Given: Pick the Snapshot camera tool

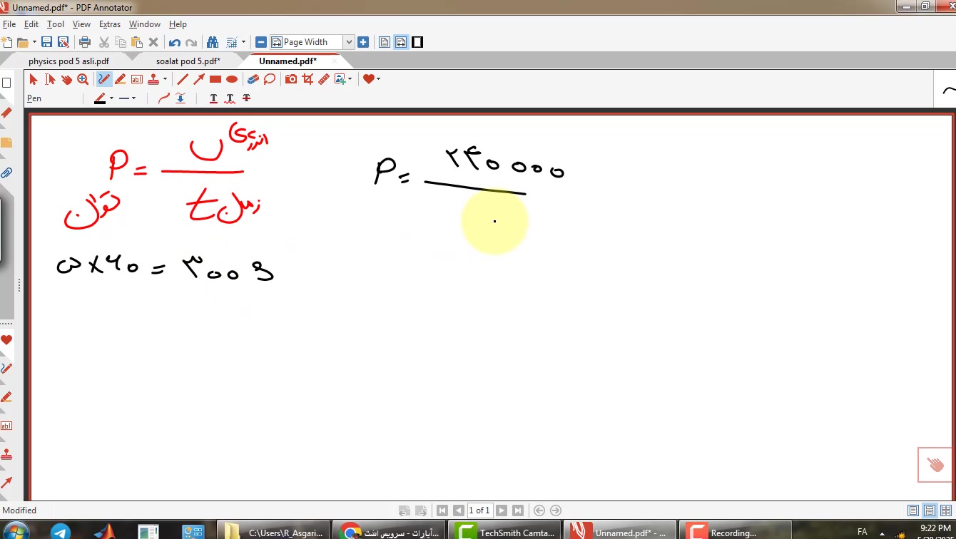Looking at the screenshot, I should (291, 79).
